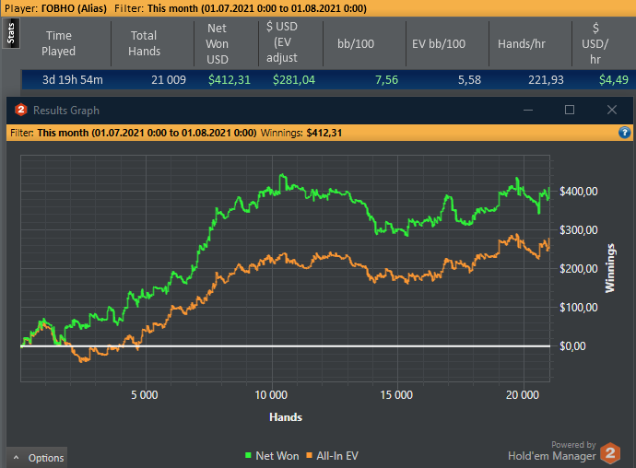Screen dimensions: 636x468
Task: Select the stats row showing 21 009 hands
Action: coord(328,79)
